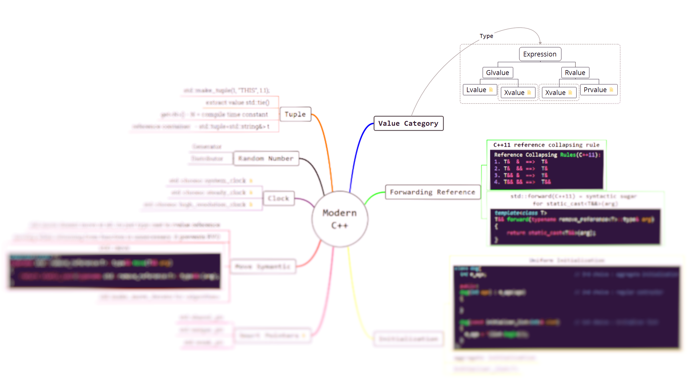Click the Type relationship label
The image size is (689, 379).
click(486, 36)
